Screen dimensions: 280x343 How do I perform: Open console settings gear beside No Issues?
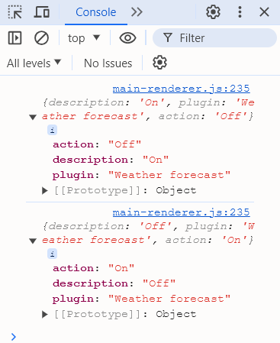coord(159,63)
